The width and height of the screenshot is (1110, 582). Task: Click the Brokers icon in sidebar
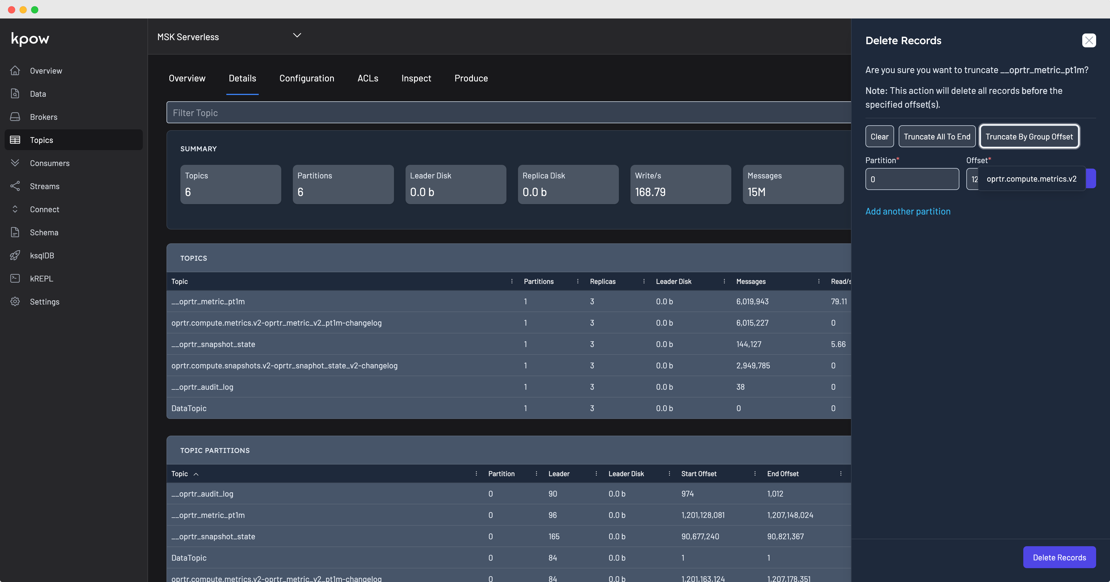[15, 117]
